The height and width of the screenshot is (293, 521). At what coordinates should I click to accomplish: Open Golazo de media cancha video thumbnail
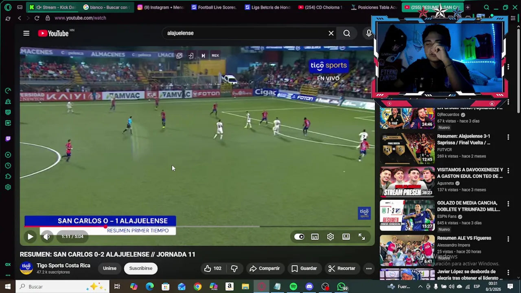pos(407,215)
